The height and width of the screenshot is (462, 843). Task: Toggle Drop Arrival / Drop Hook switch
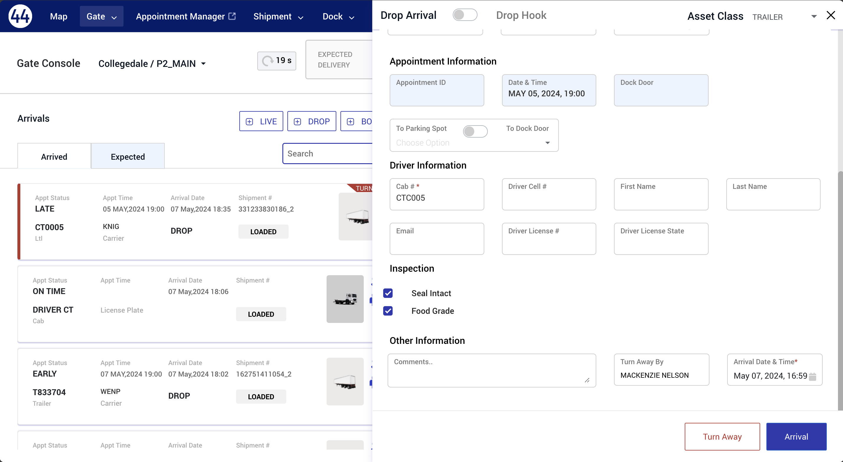coord(465,15)
